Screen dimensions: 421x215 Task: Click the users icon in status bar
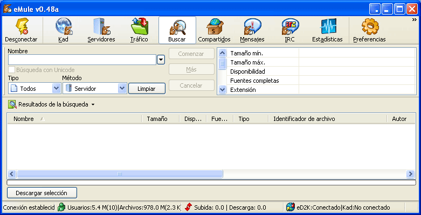(x=61, y=207)
